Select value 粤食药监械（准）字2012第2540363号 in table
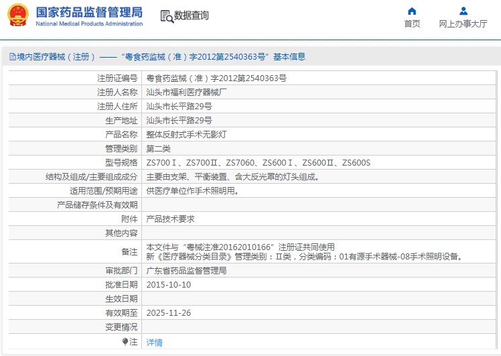 216,78
